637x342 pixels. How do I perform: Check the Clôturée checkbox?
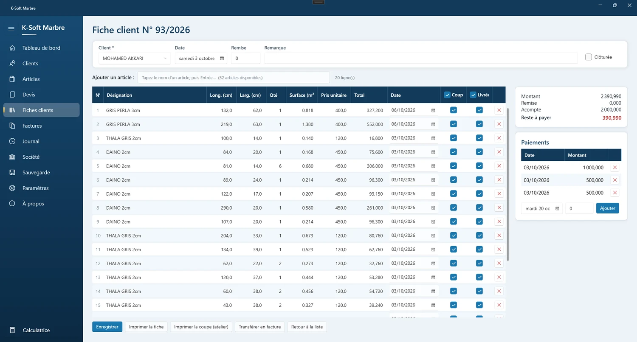[x=589, y=57]
